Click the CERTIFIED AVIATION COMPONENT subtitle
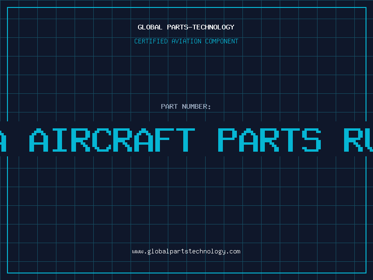Viewport: 373px width, 280px height. coord(186,41)
